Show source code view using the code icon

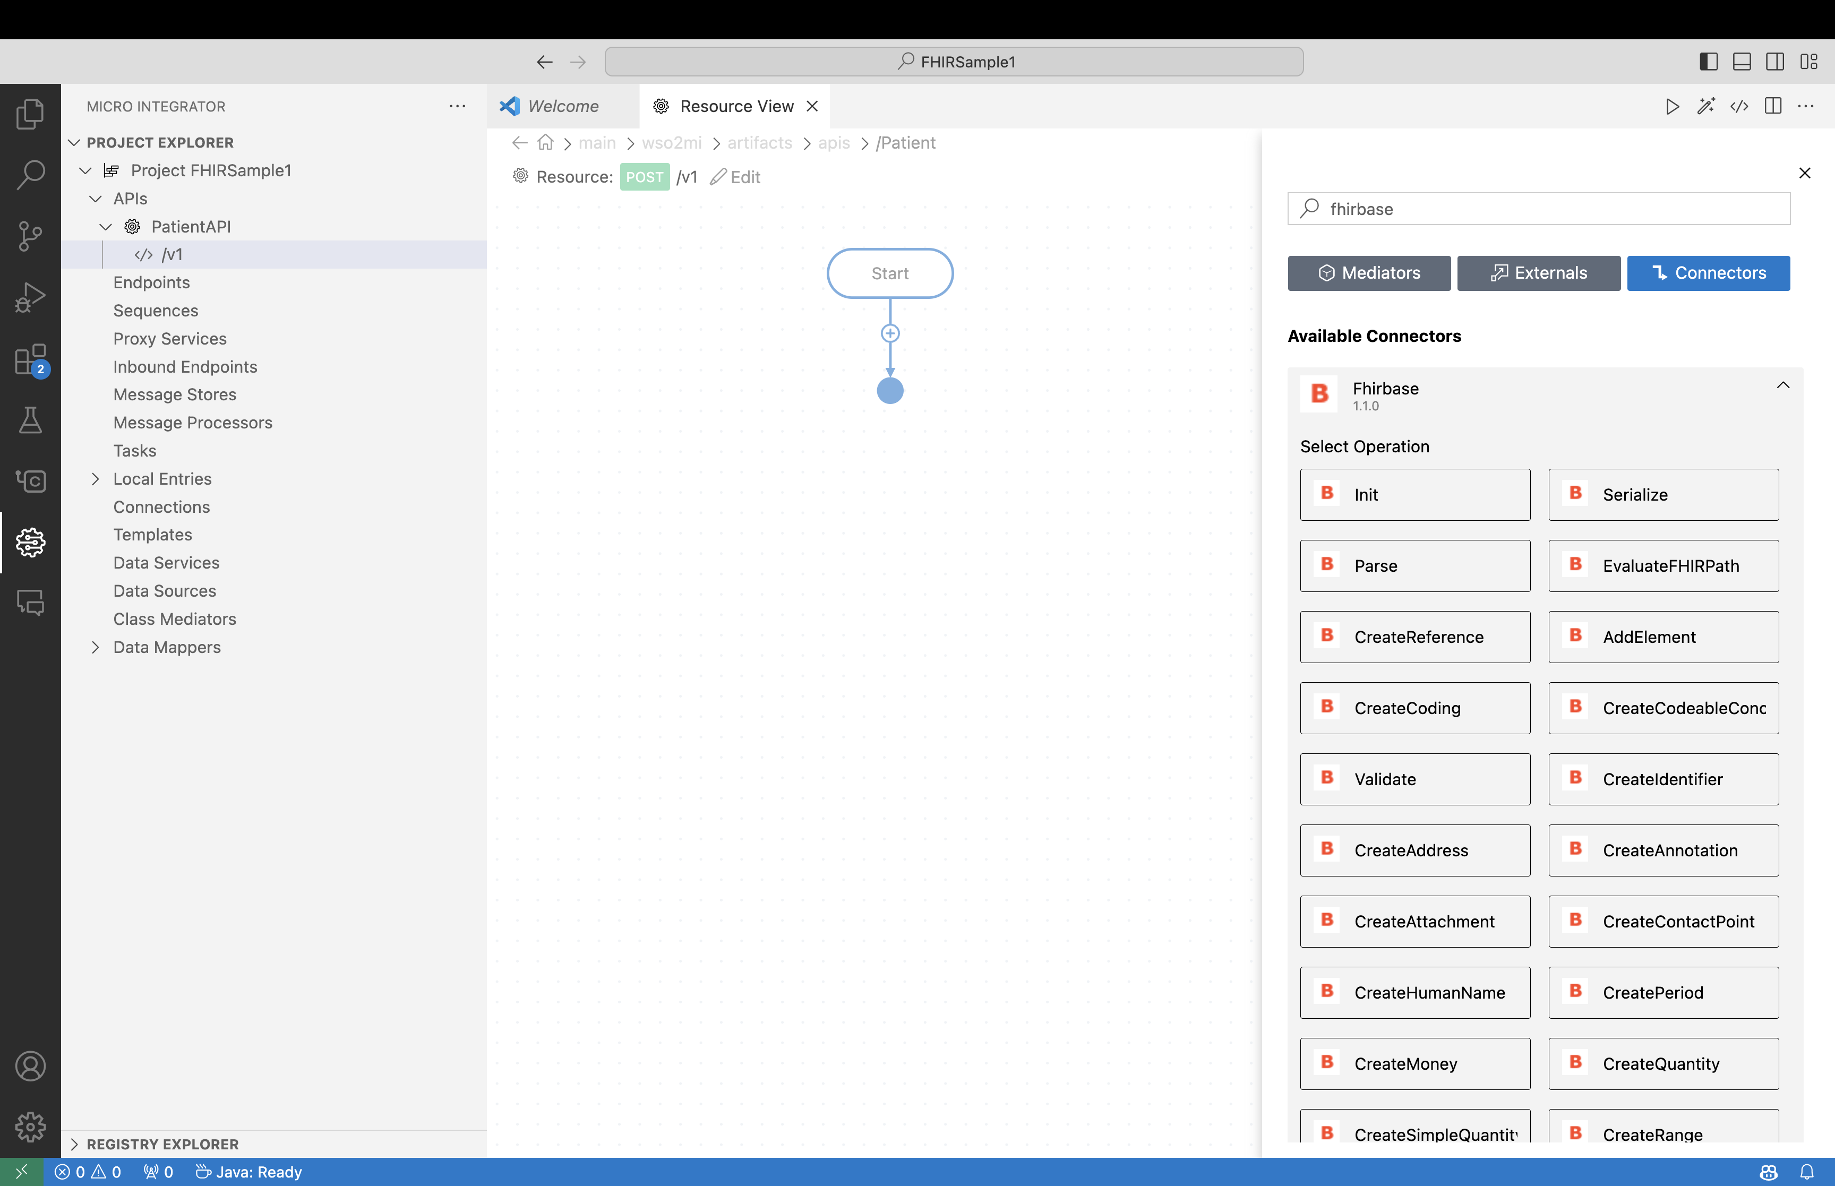[x=1739, y=106]
